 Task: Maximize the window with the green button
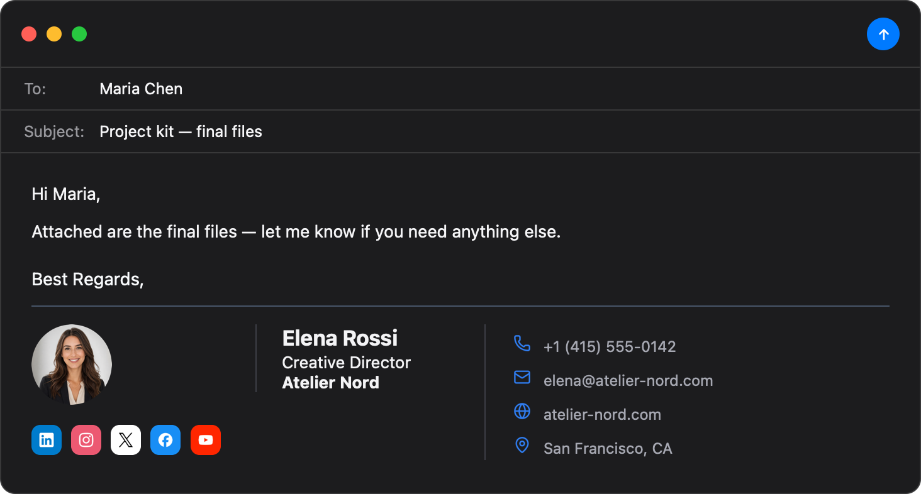pos(79,34)
